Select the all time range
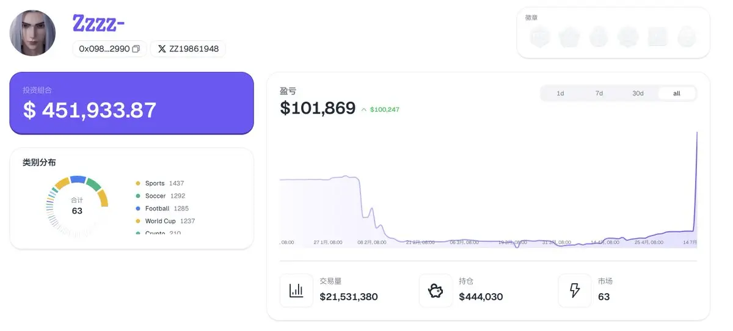The width and height of the screenshot is (733, 331). tap(677, 93)
